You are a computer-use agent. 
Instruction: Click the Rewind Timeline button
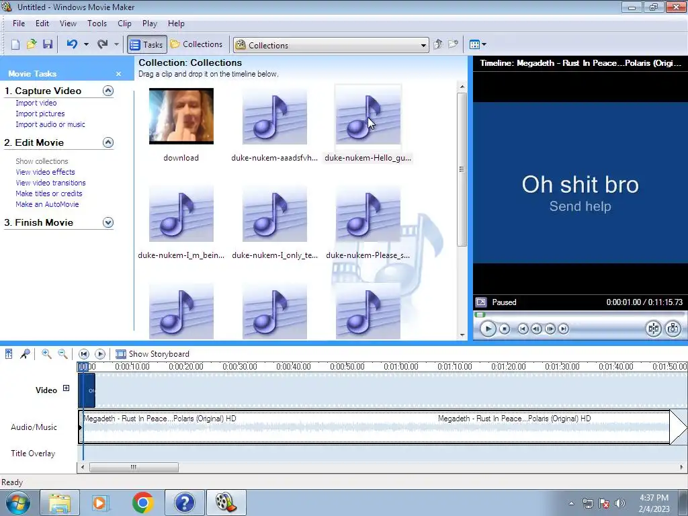[84, 353]
